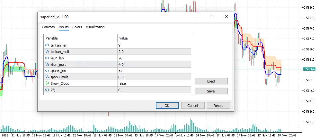Click the integer icon beside spanB_len
The image size is (319, 139).
[x=47, y=71]
